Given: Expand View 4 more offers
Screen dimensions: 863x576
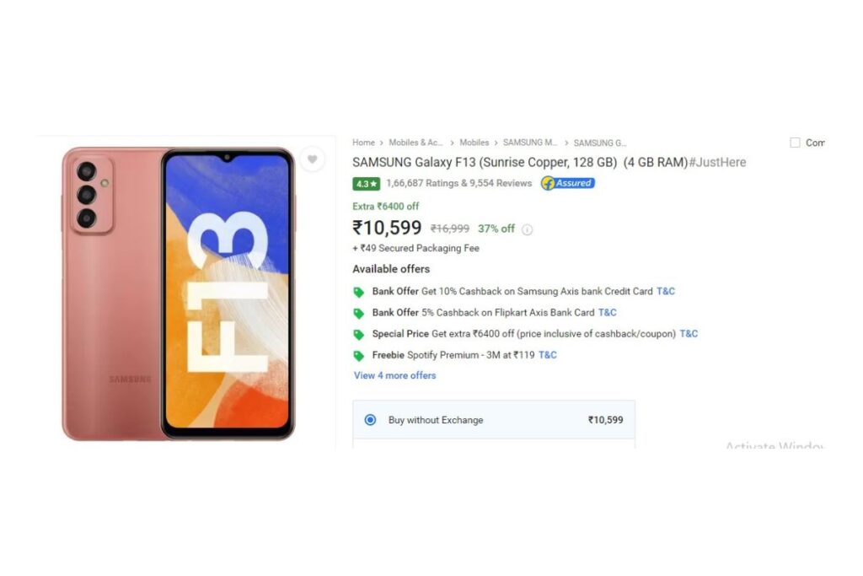Looking at the screenshot, I should point(394,375).
